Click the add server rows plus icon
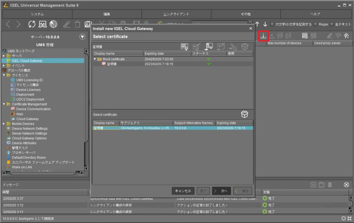The image size is (354, 223). pos(305,36)
